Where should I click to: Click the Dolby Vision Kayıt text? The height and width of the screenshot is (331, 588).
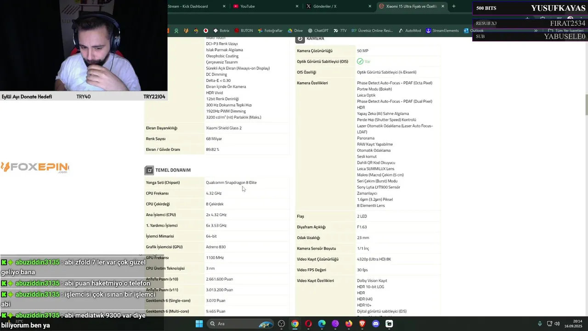pos(372,281)
